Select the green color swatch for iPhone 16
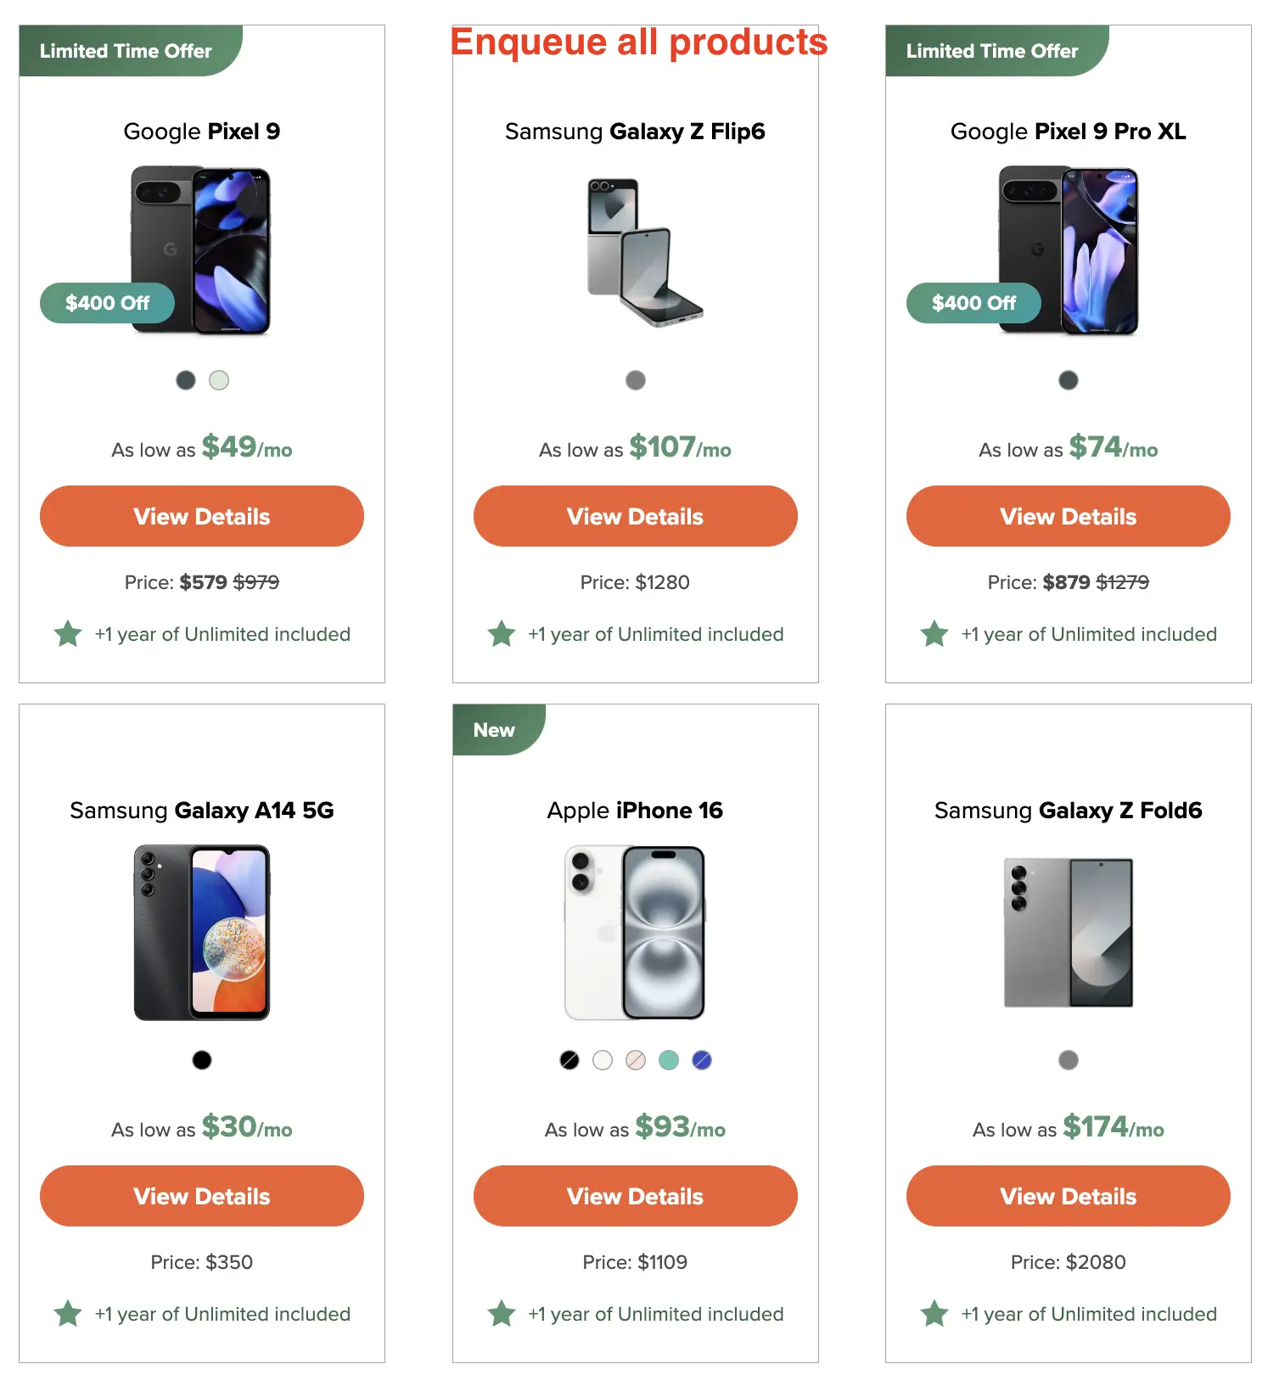 coord(669,1060)
